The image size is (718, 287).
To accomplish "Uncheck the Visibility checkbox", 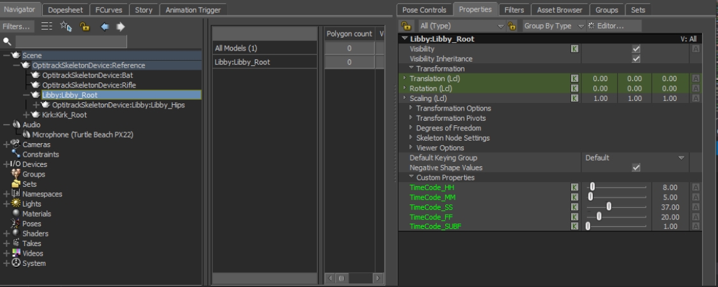I will 636,49.
